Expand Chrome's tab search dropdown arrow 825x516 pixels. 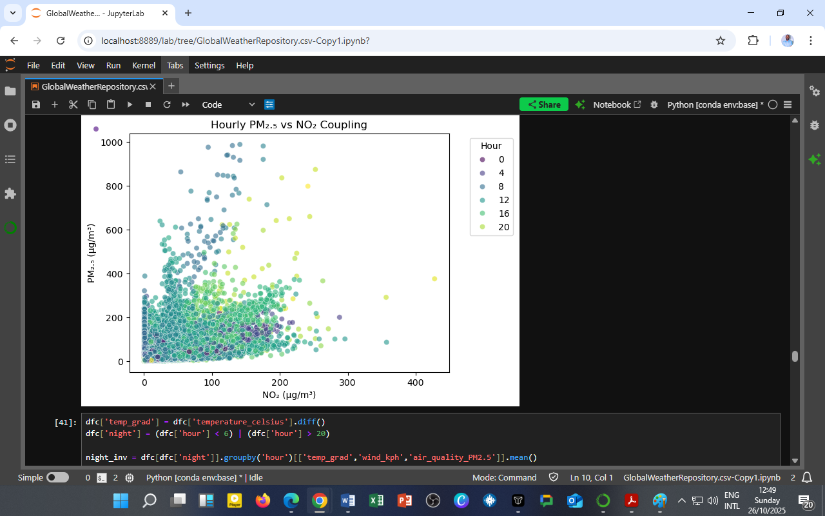(12, 13)
